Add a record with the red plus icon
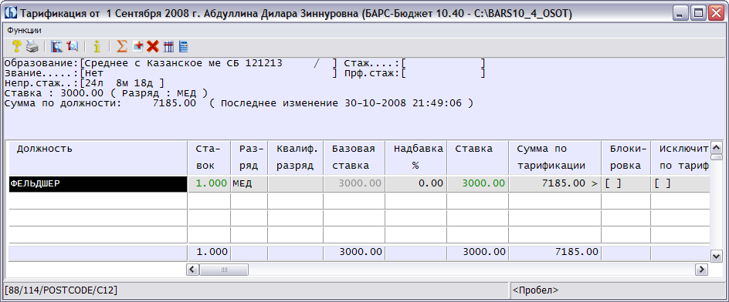Screen dimensions: 729x302 pyautogui.click(x=137, y=46)
